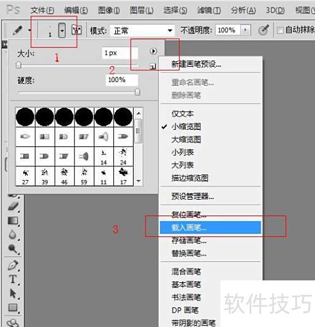The height and width of the screenshot is (327, 315).
Task: Click the brush picker flyout menu arrow button
Action: tap(153, 51)
